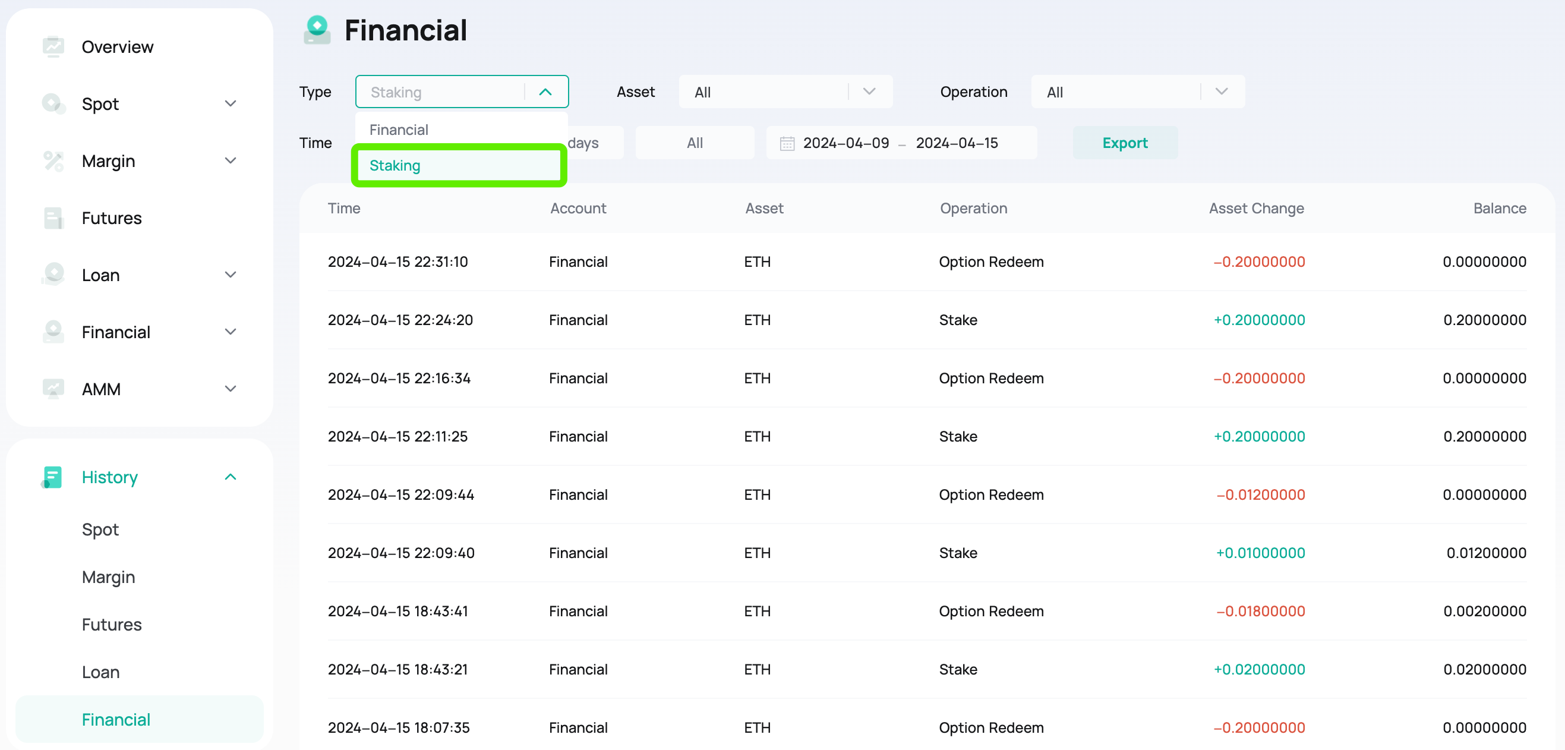The height and width of the screenshot is (750, 1565).
Task: Open Margin history under History
Action: (108, 577)
